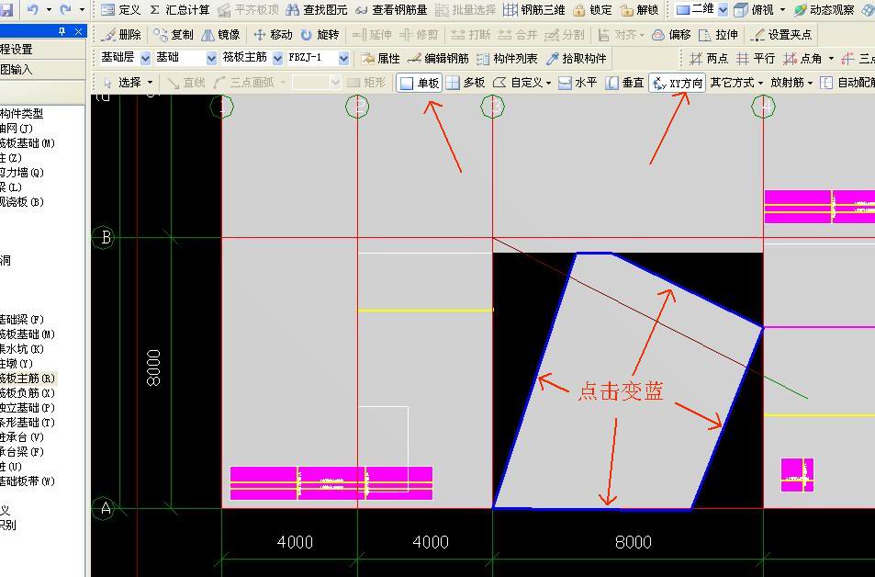Expand the 其它方式 dropdown menu
The height and width of the screenshot is (577, 875).
tap(760, 83)
